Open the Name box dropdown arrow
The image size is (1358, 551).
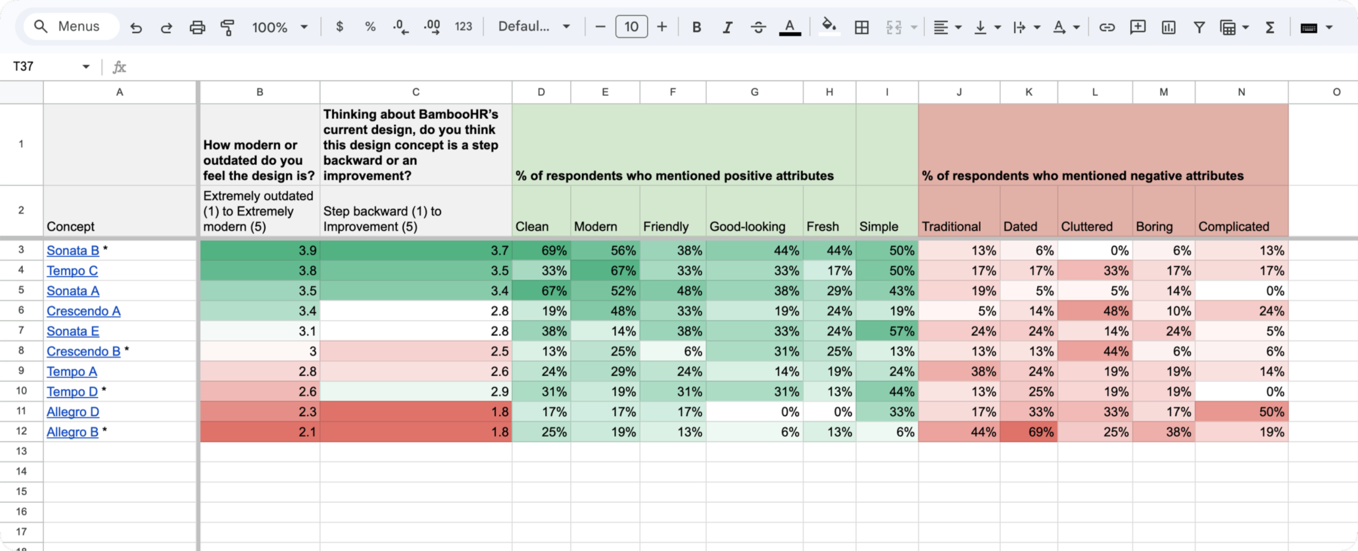(x=85, y=66)
